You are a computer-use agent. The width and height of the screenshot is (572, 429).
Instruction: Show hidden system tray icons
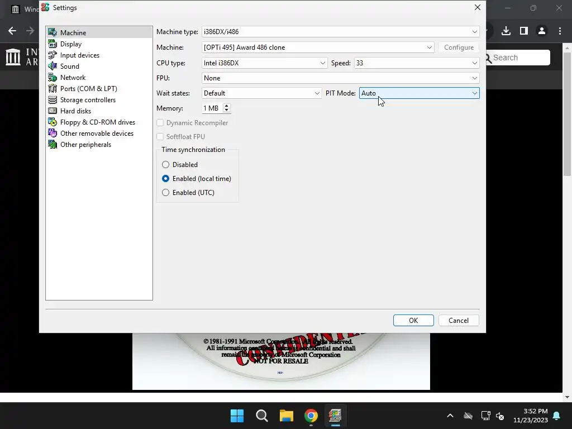[450, 416]
